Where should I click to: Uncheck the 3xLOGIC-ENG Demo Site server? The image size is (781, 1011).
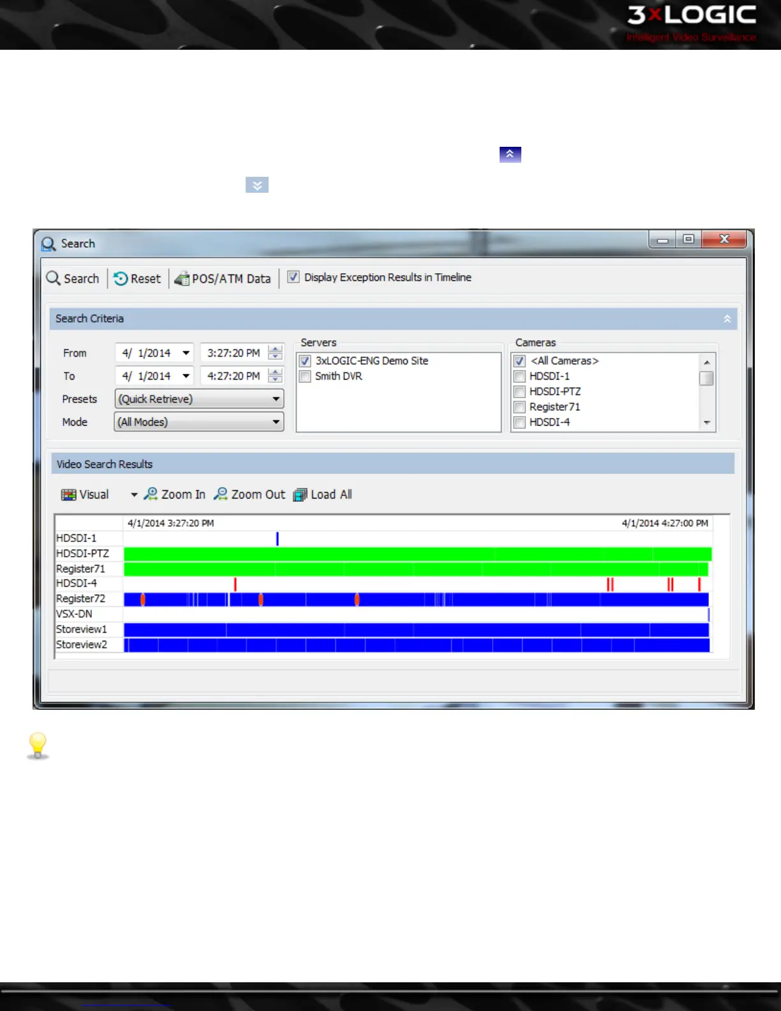point(306,361)
